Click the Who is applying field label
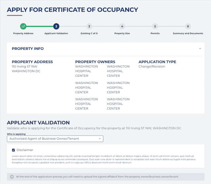Screen dimensions: 211x184 pyautogui.click(x=16, y=134)
